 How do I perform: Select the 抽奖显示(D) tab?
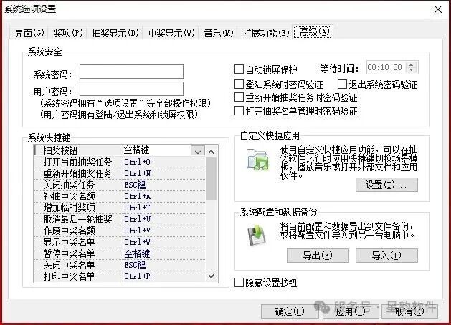point(115,33)
